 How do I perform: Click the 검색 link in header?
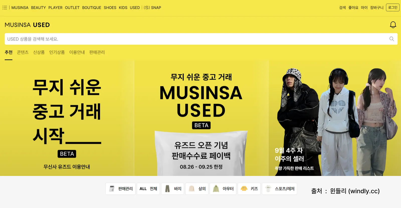(x=342, y=8)
